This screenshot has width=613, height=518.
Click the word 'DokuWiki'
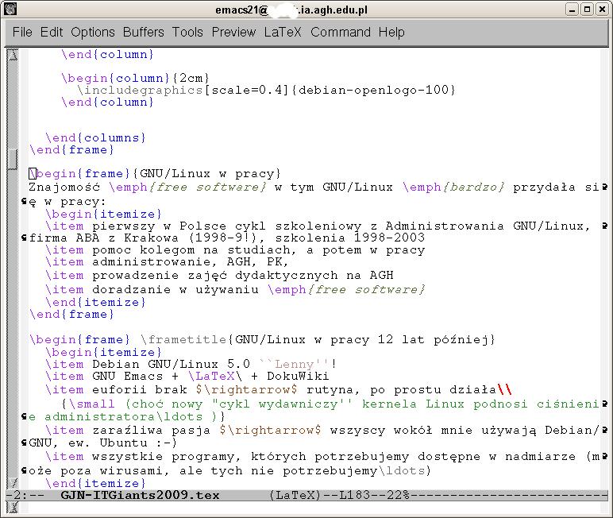point(298,377)
